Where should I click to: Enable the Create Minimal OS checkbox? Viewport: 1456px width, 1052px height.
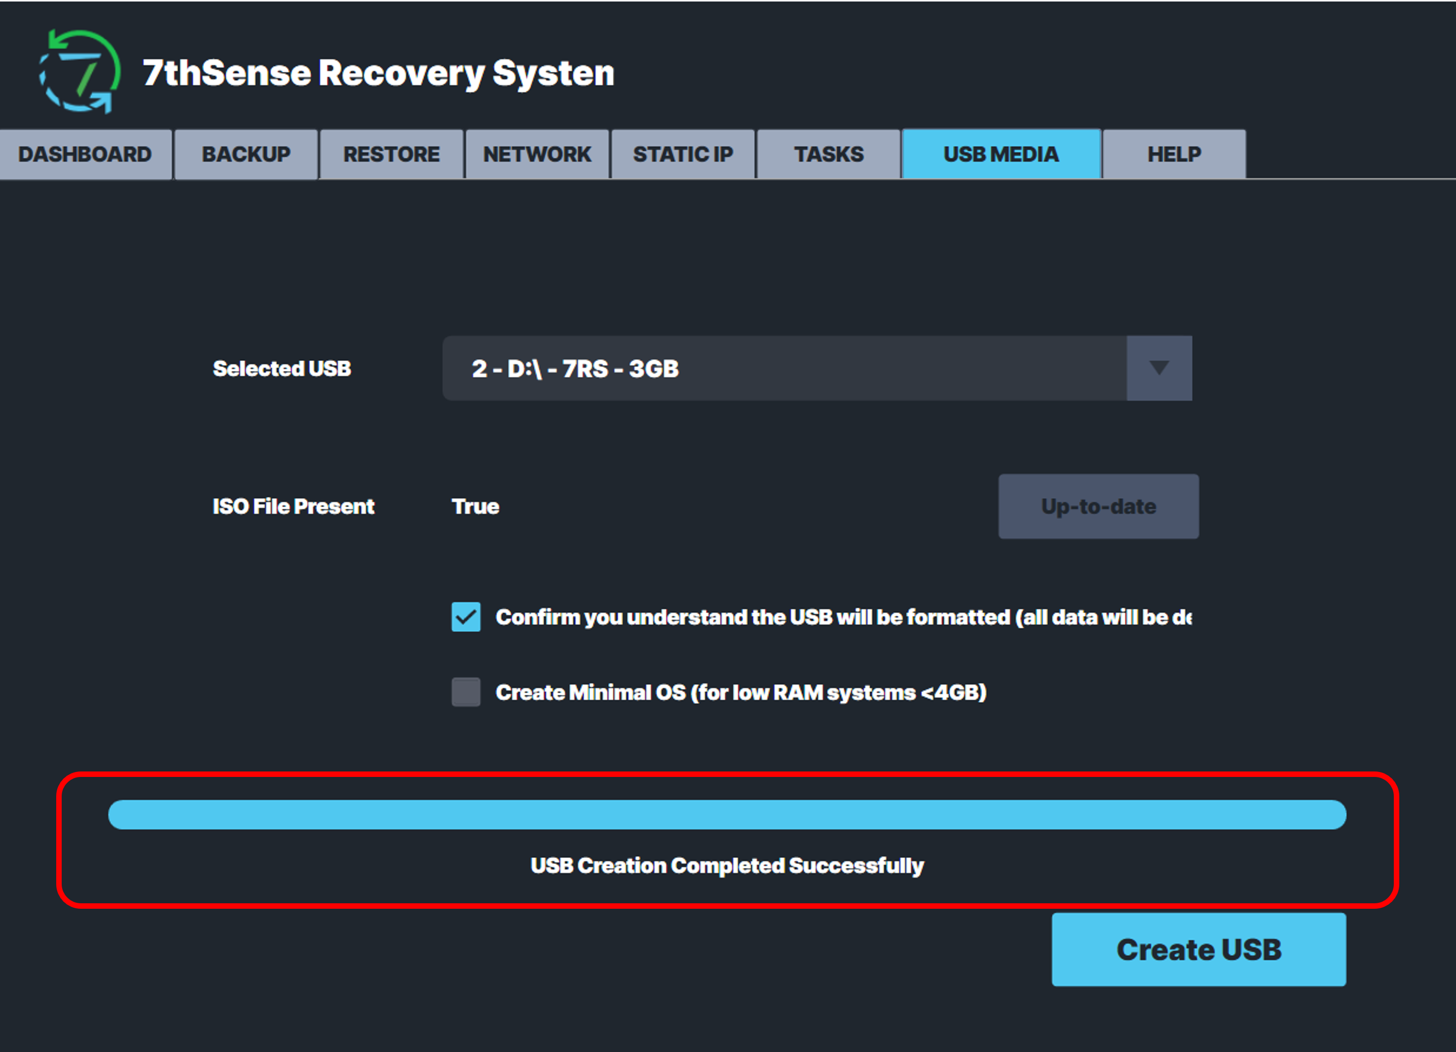(x=466, y=692)
